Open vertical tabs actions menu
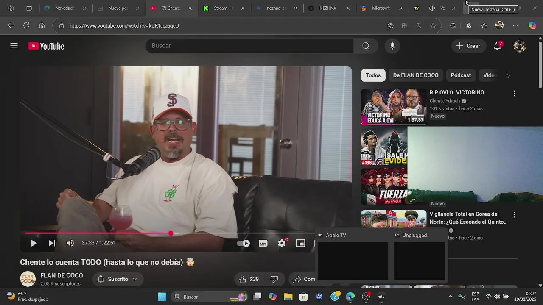This screenshot has height=305, width=543. coord(29,8)
